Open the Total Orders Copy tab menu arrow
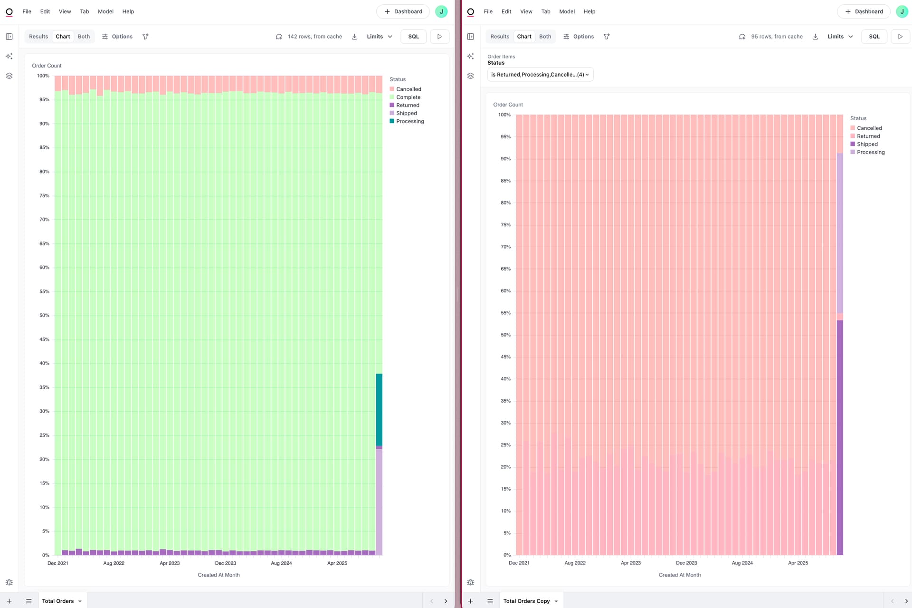Viewport: 912px width, 608px height. coord(556,601)
